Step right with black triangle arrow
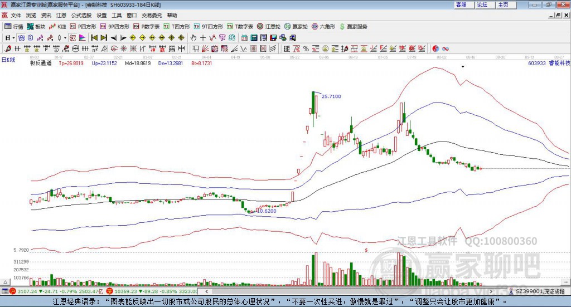The height and width of the screenshot is (307, 571). click(123, 38)
